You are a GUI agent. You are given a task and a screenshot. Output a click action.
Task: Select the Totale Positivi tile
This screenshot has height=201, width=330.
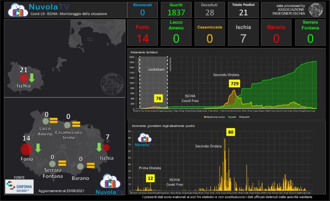click(x=243, y=10)
